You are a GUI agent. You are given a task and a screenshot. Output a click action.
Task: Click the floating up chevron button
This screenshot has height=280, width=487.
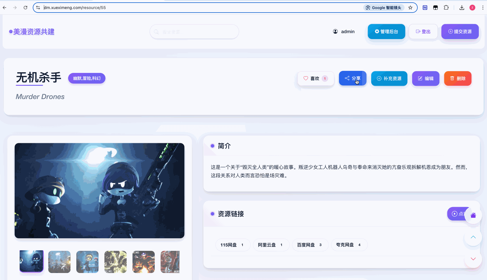coord(473,237)
